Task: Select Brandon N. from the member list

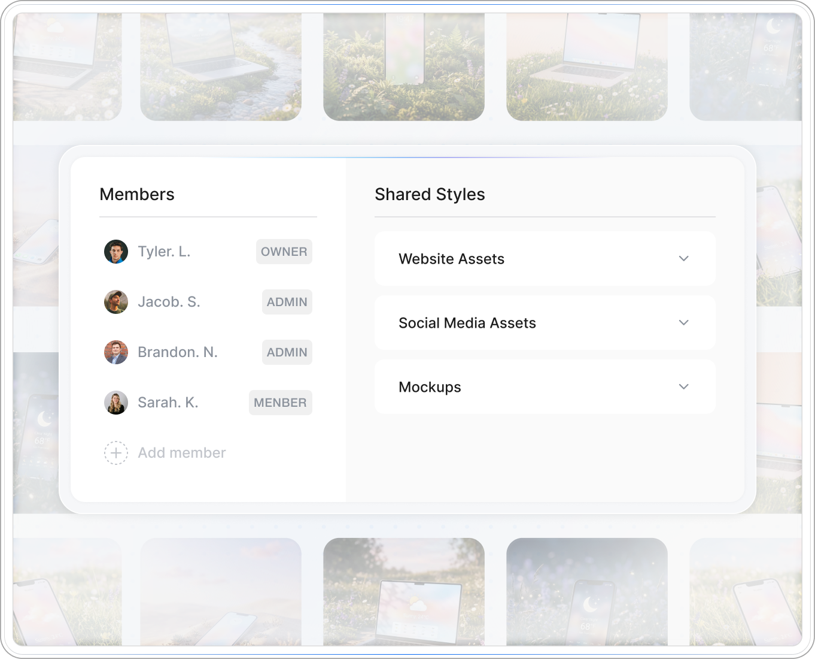Action: coord(178,352)
